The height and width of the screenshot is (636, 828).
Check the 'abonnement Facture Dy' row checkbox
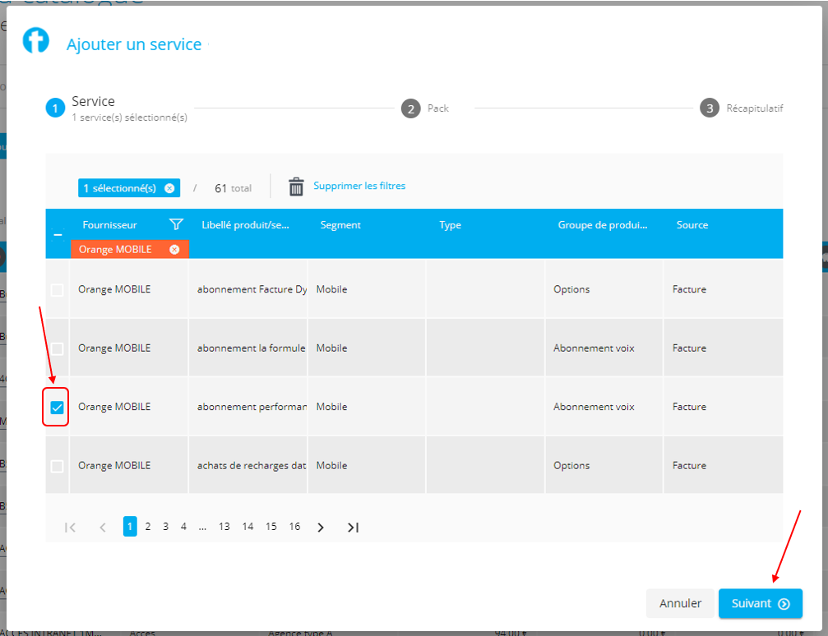[57, 290]
